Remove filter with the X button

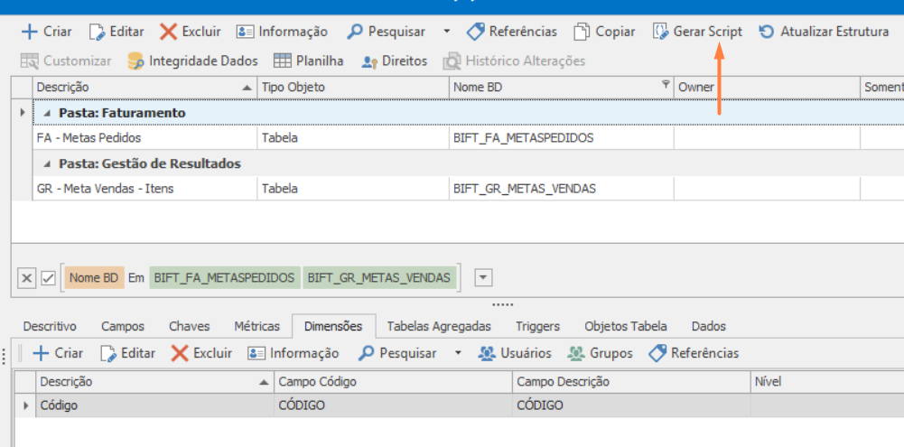(x=27, y=278)
